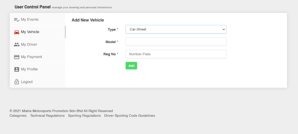This screenshot has width=298, height=134.
Task: Go to the My Driver section
Action: tap(38, 44)
